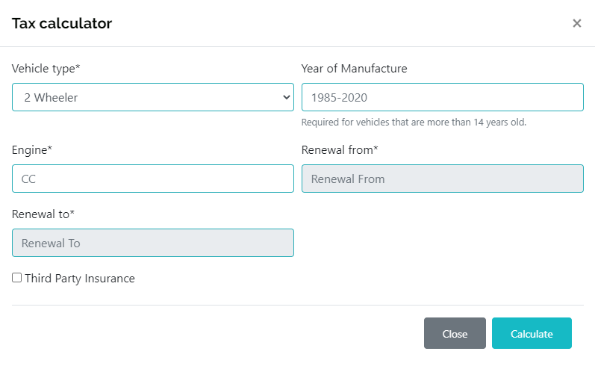The width and height of the screenshot is (595, 372).
Task: Select the Renewal To date field
Action: [152, 243]
